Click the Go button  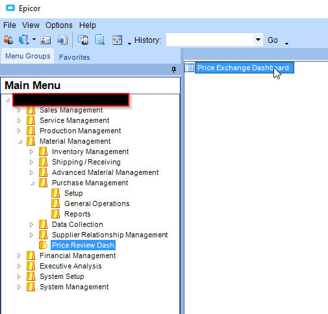pyautogui.click(x=273, y=40)
